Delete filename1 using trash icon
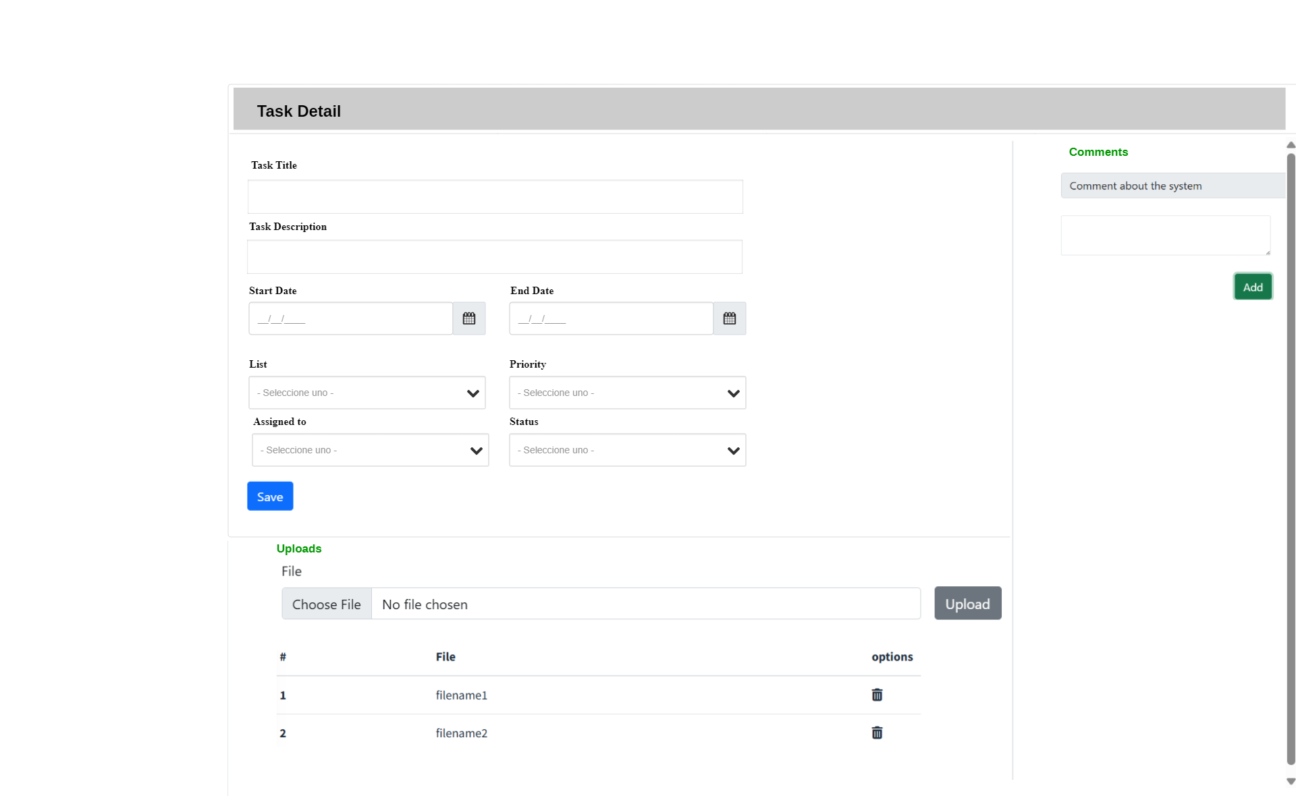Viewport: 1296px width, 796px height. pyautogui.click(x=877, y=695)
